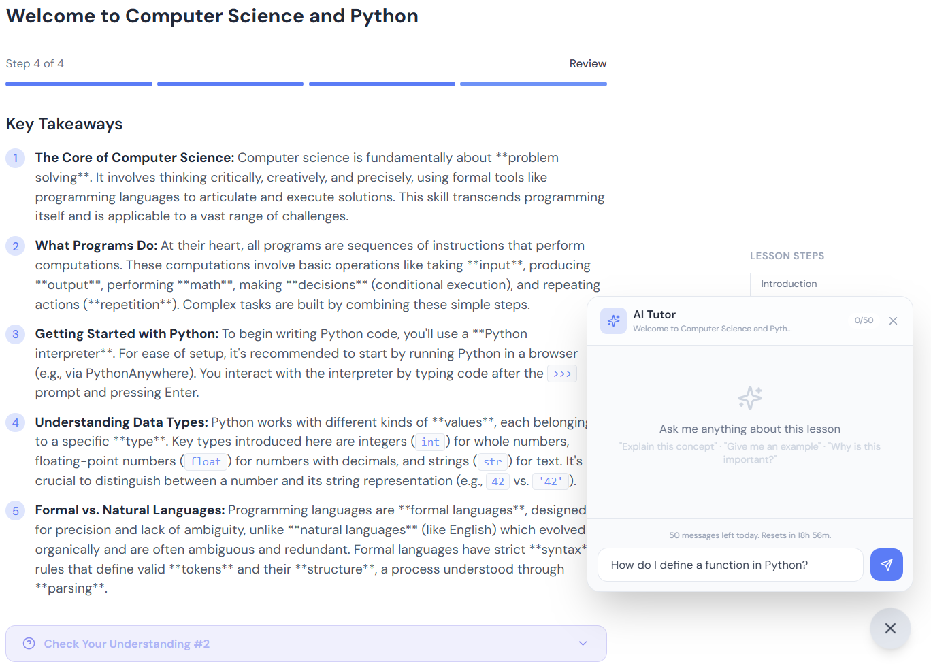Click the numbered badge 2 of takeaways

(x=16, y=246)
